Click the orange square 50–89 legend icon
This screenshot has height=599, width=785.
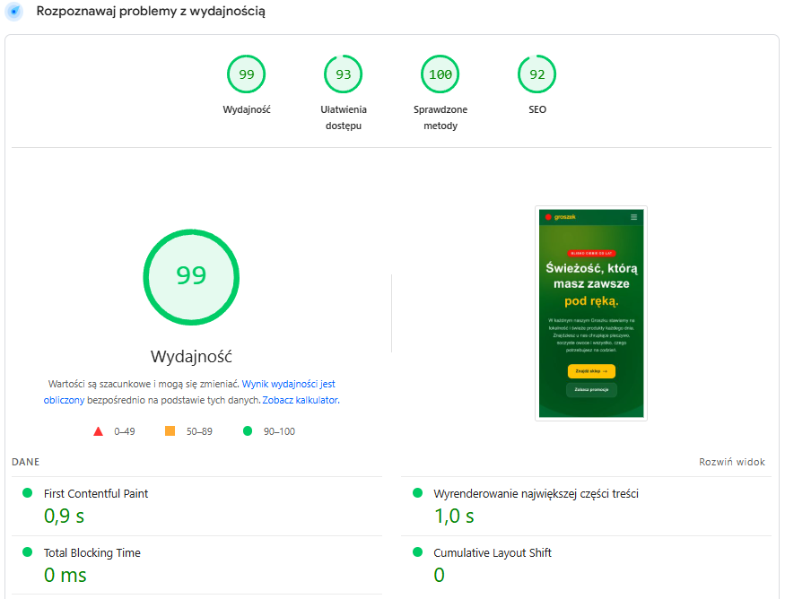tap(170, 430)
